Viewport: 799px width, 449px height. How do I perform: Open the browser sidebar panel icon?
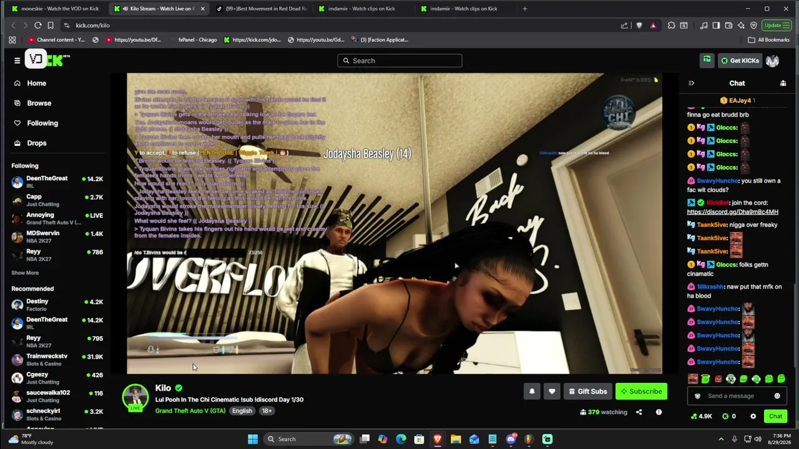716,26
